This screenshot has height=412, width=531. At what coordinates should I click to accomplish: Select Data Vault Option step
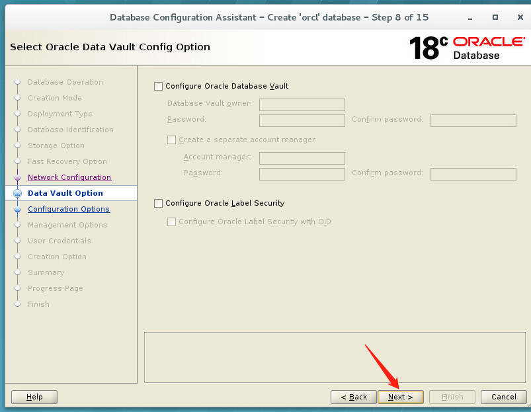point(65,193)
